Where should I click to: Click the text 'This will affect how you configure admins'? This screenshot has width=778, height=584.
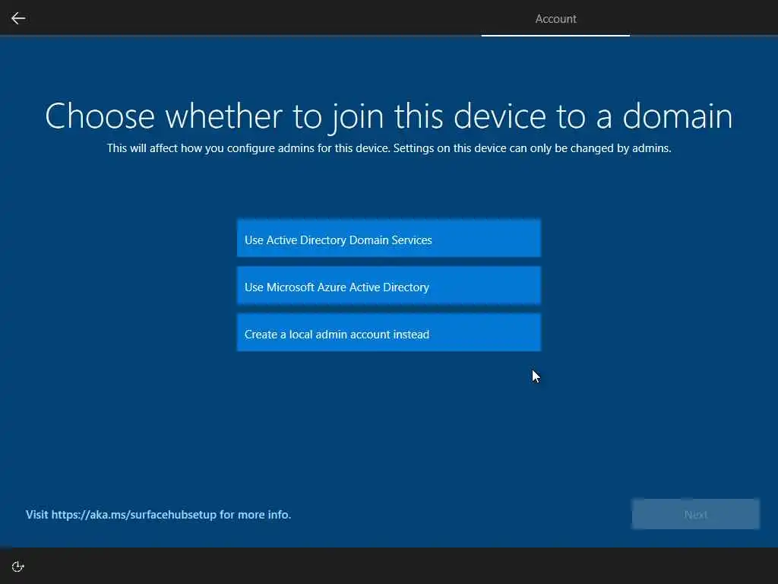tap(212, 148)
